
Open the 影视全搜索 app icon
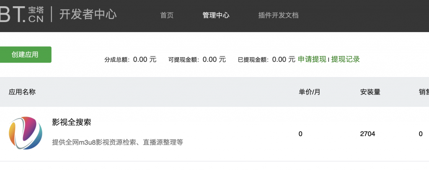(x=26, y=133)
